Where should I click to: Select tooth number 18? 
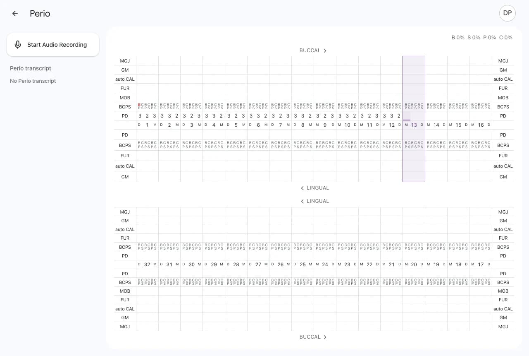(x=458, y=265)
